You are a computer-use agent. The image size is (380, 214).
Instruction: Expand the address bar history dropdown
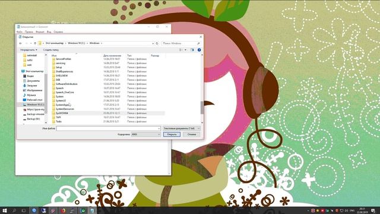(153, 43)
